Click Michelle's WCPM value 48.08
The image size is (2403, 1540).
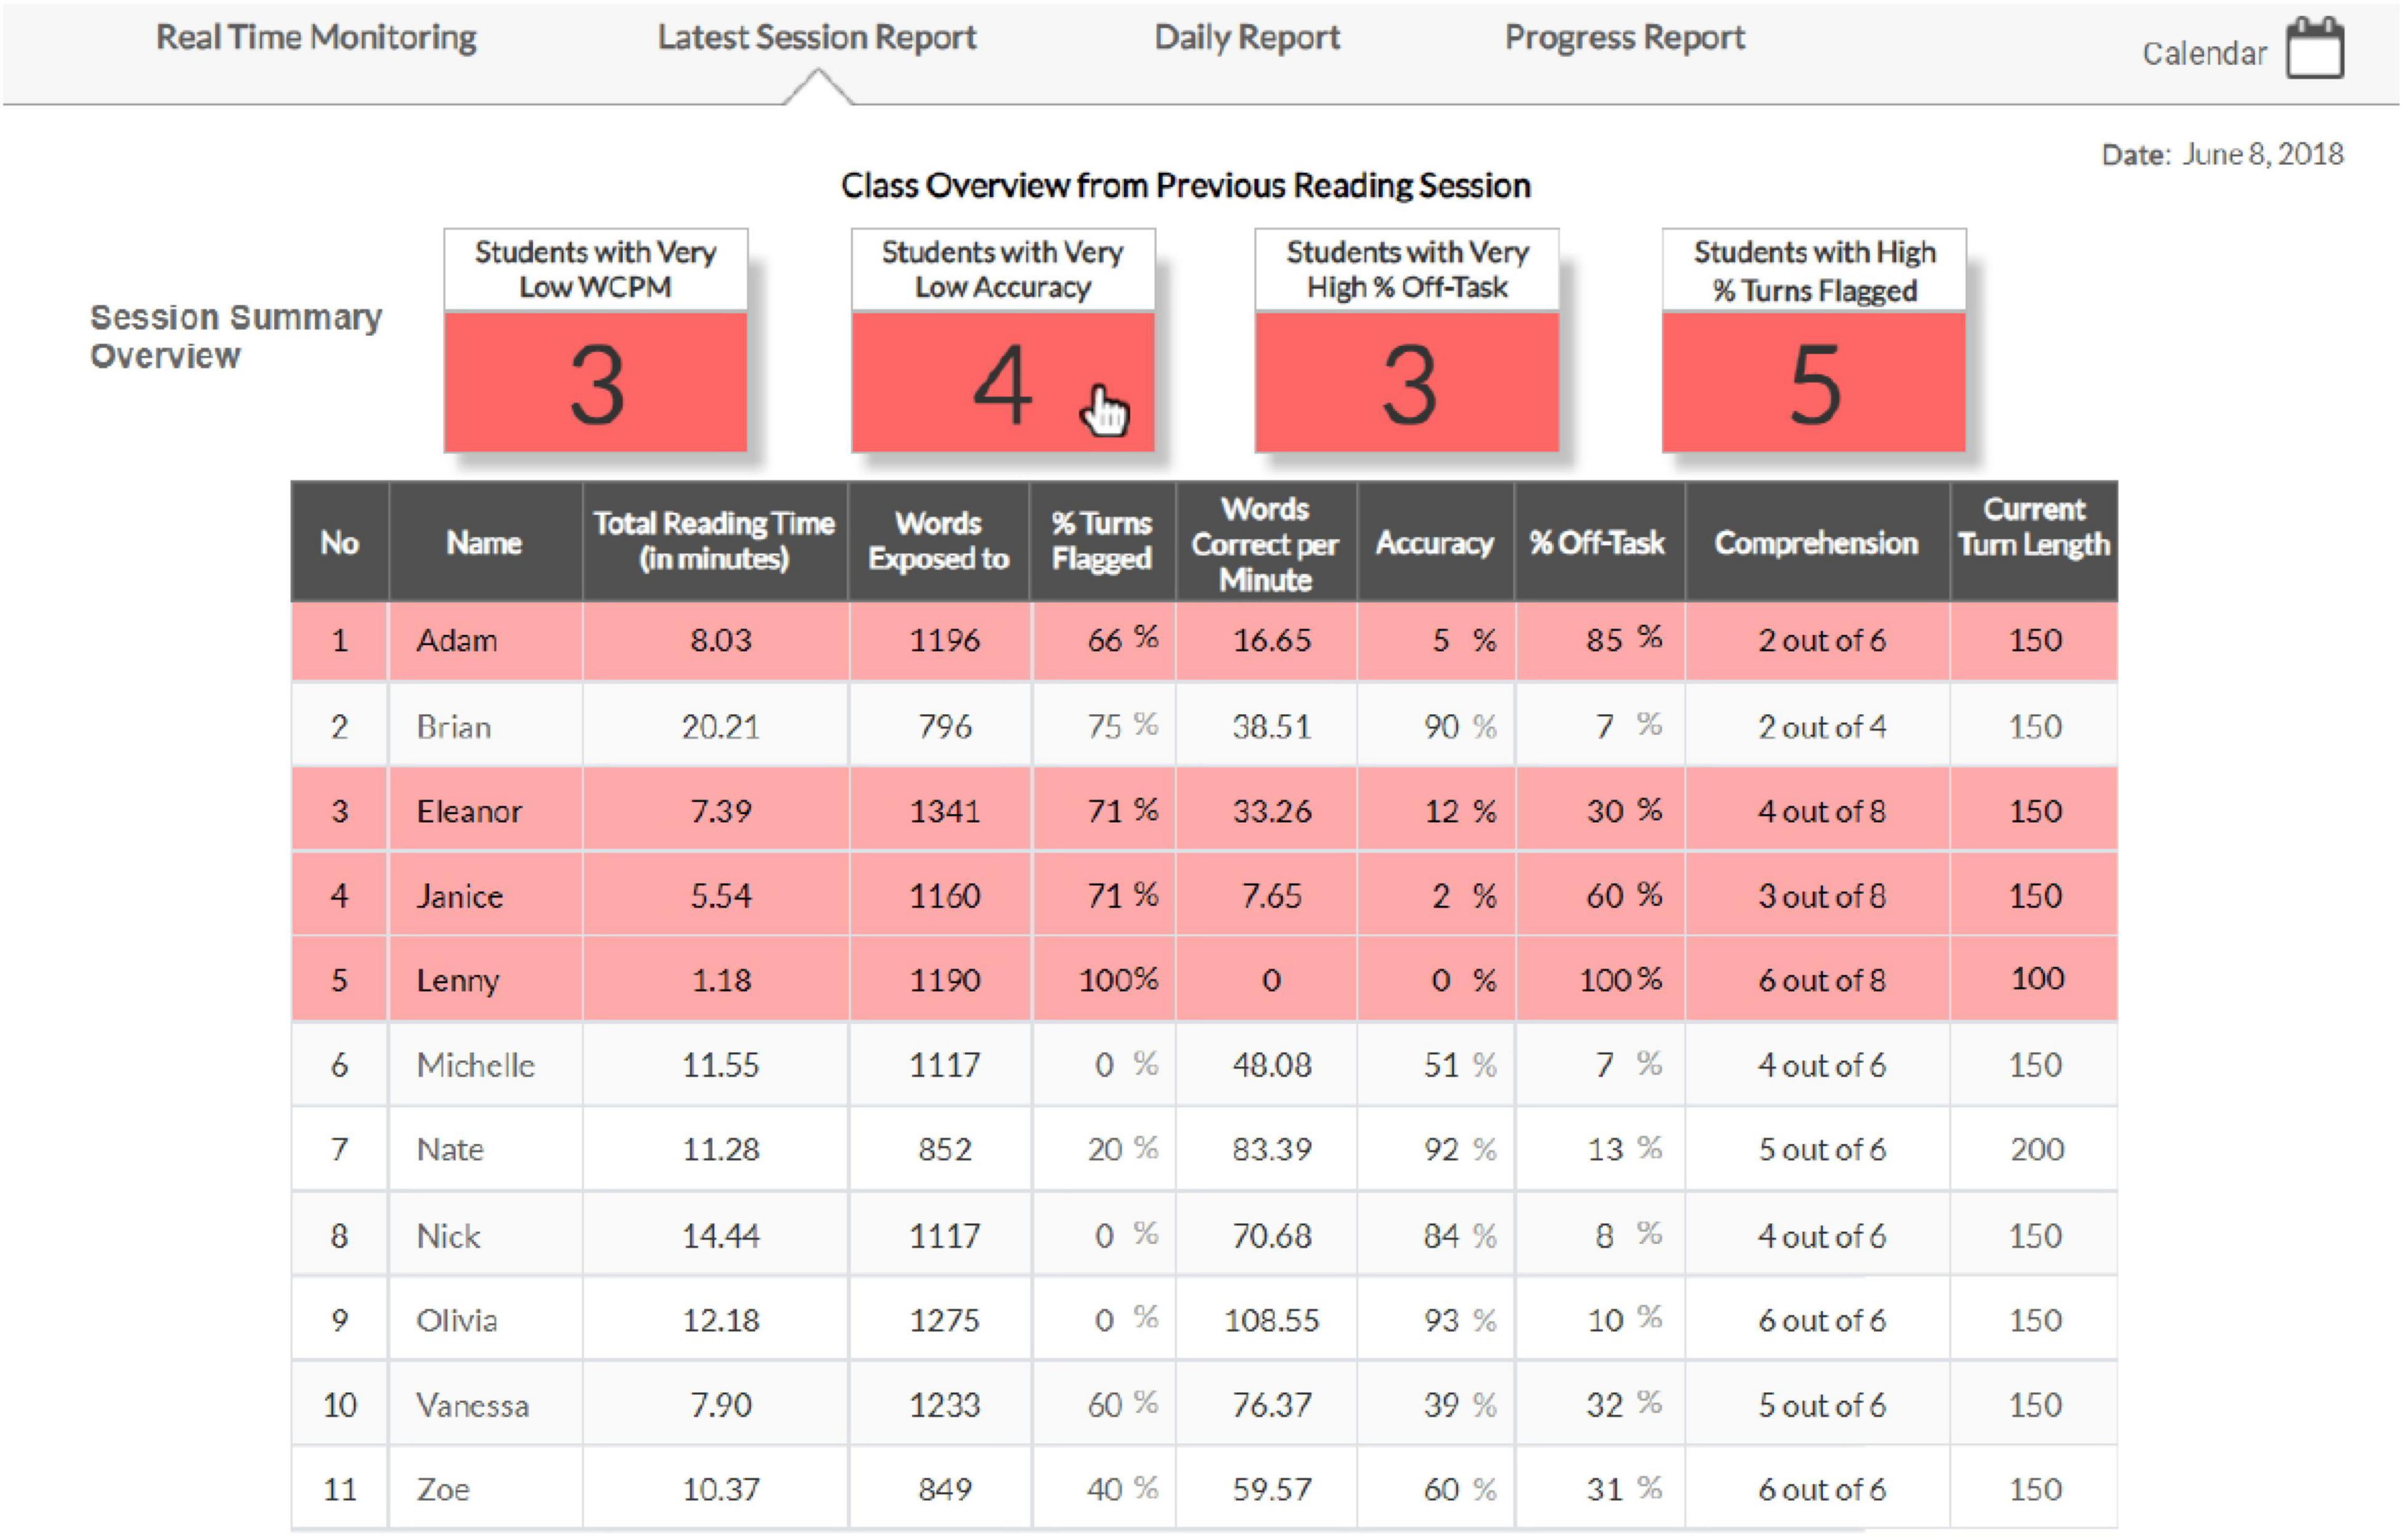1272,1065
